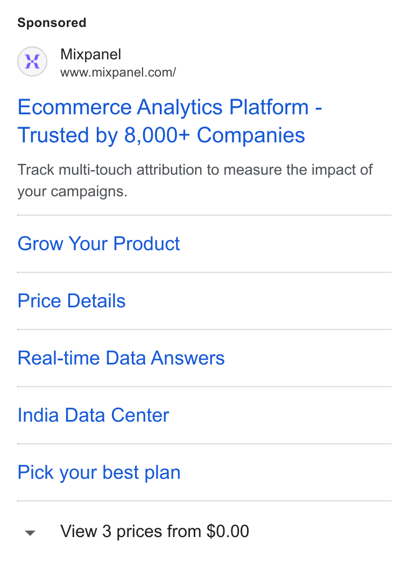Click "Center" in the India Data sitelink
The width and height of the screenshot is (409, 564).
pos(140,415)
